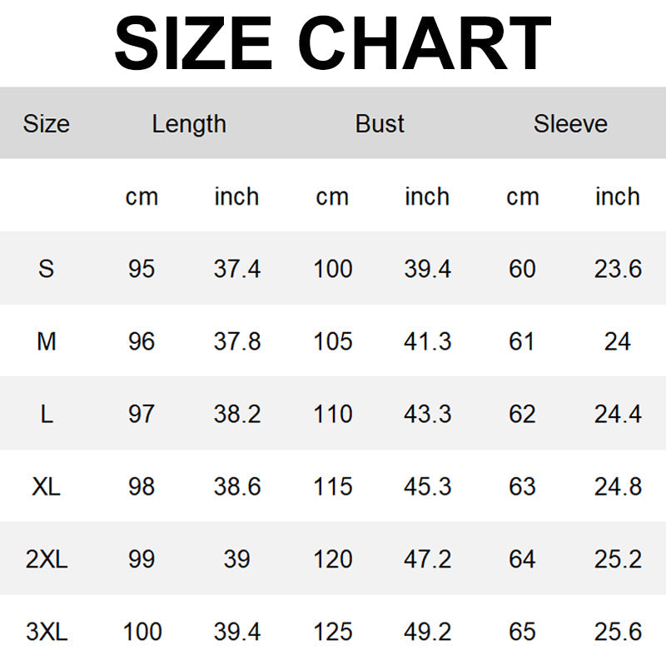The image size is (666, 666).
Task: Click the L size row label
Action: tap(47, 414)
